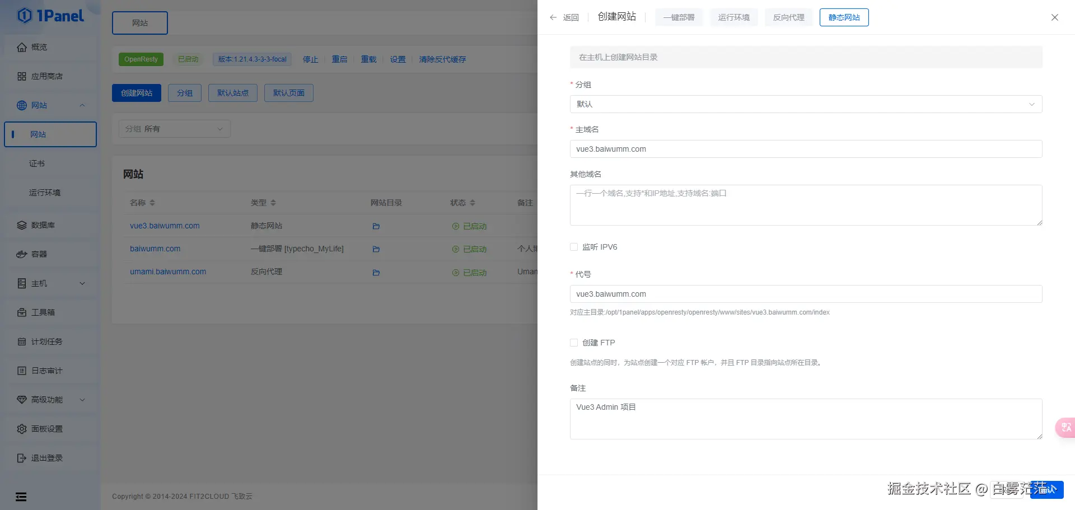Screen dimensions: 1075x510
Task: Click the 1Panel logo
Action: [50, 16]
